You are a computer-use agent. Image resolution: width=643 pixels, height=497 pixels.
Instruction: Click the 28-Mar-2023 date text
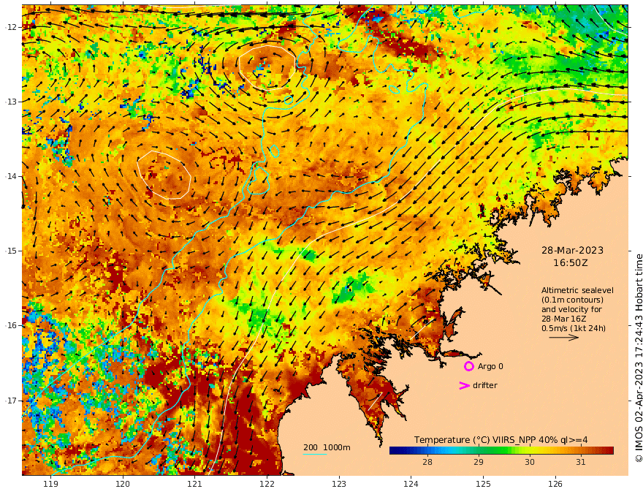[x=572, y=250]
